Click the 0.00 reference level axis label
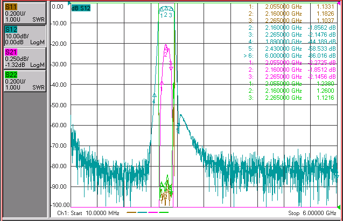The image size is (343, 221). coord(58,6)
